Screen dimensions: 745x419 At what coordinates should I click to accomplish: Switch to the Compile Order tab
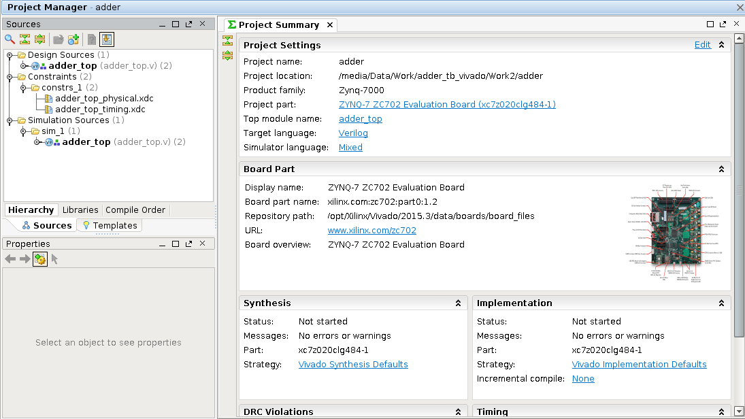(x=135, y=210)
